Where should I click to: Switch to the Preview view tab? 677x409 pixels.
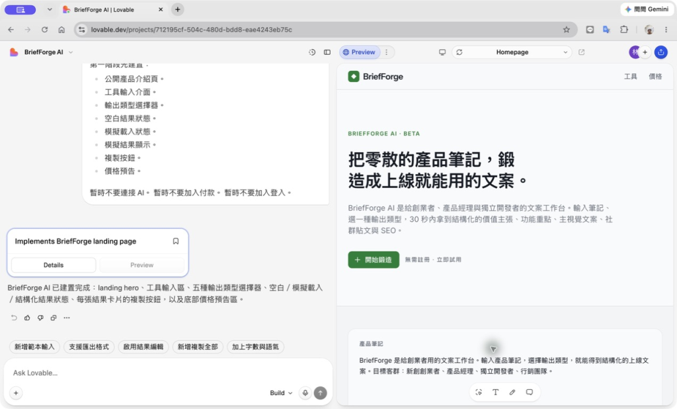[359, 52]
